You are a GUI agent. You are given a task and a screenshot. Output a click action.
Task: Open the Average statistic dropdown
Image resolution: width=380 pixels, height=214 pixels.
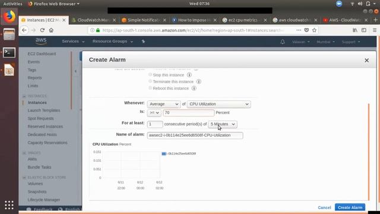click(x=164, y=104)
